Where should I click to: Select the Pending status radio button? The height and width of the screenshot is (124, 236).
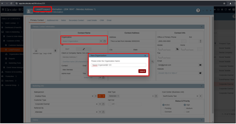[163, 108]
